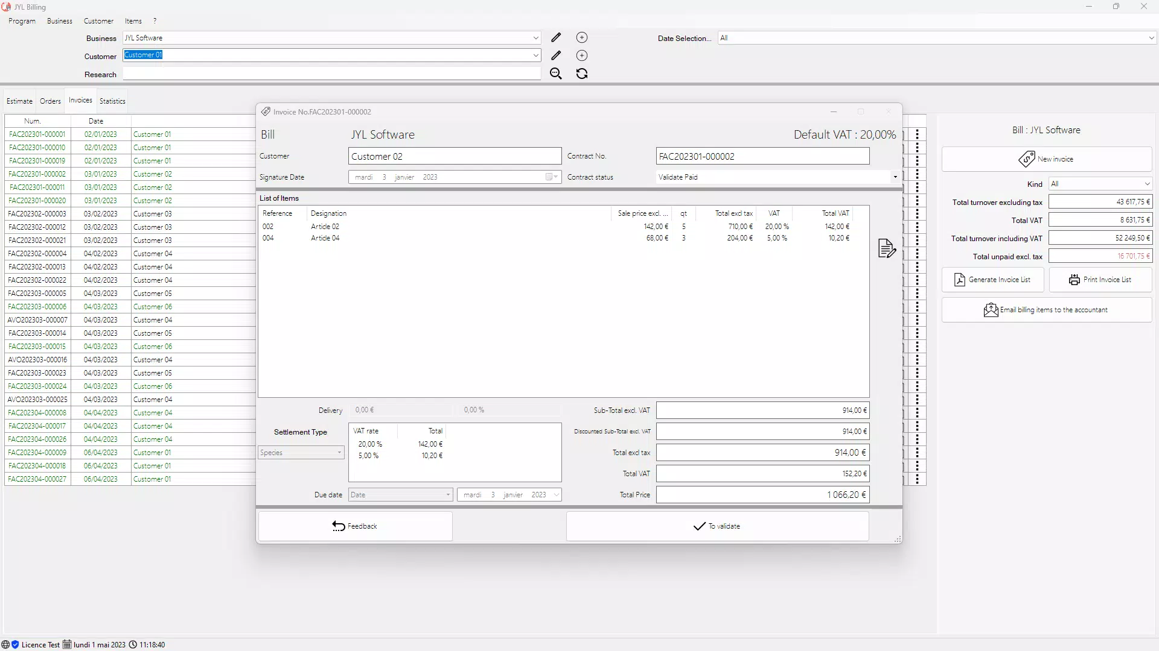The height and width of the screenshot is (651, 1159).
Task: Click the Total turnover excluding tax value
Action: click(x=1100, y=202)
